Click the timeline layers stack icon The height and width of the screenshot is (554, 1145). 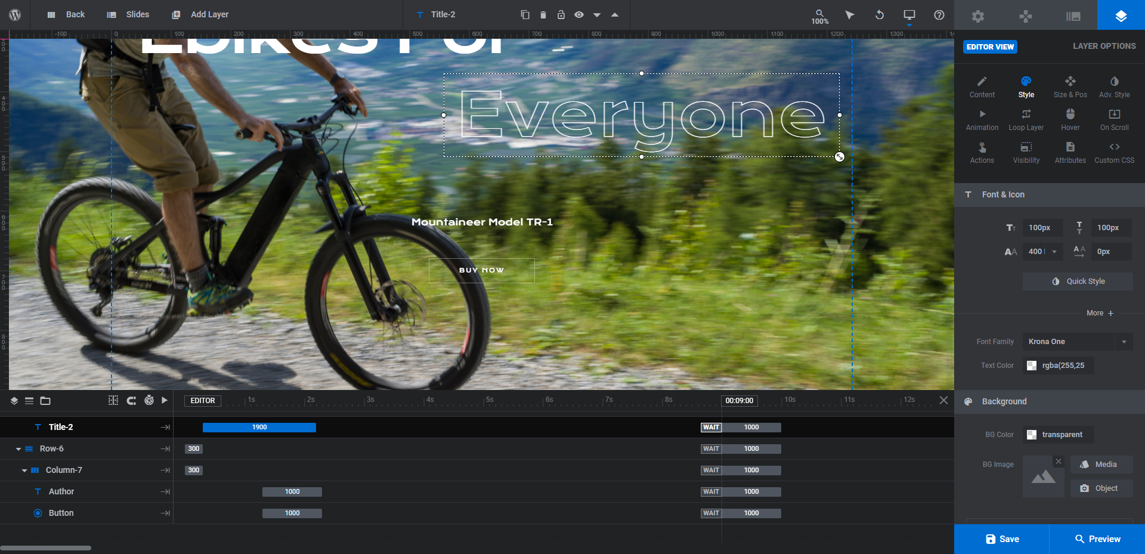(14, 401)
